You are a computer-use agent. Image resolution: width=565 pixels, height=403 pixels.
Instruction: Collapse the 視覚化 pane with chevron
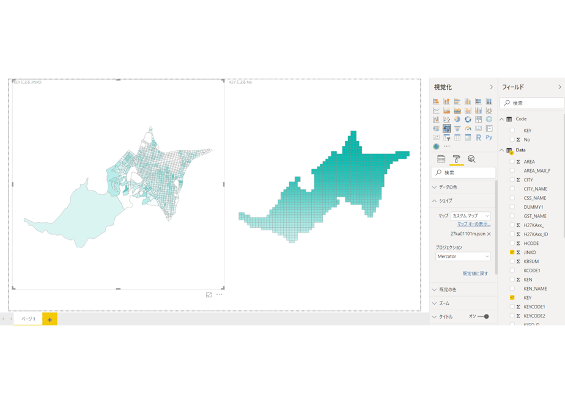click(x=491, y=87)
